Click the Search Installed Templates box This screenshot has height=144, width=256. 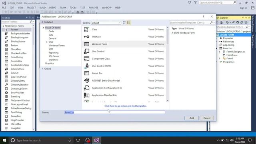coord(190,23)
